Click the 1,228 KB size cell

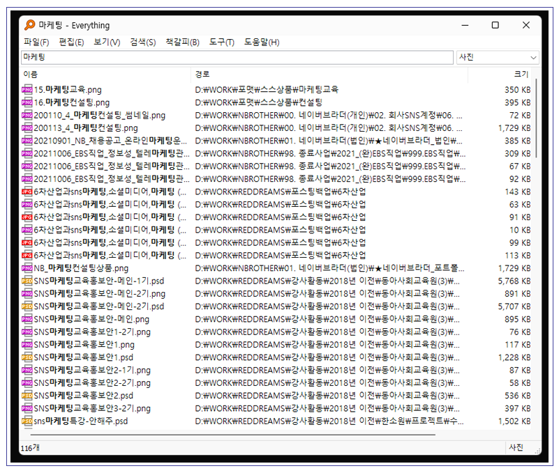(514, 357)
